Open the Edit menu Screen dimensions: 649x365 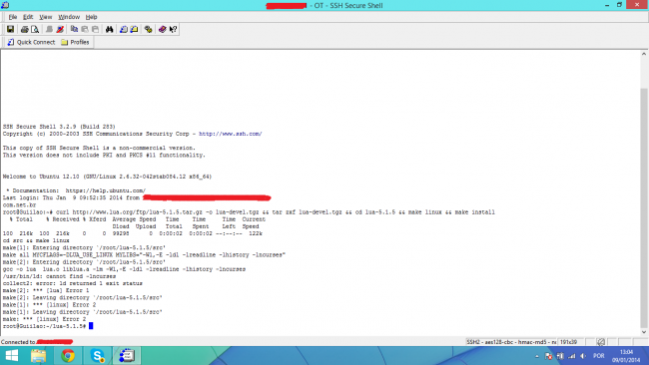[x=28, y=17]
